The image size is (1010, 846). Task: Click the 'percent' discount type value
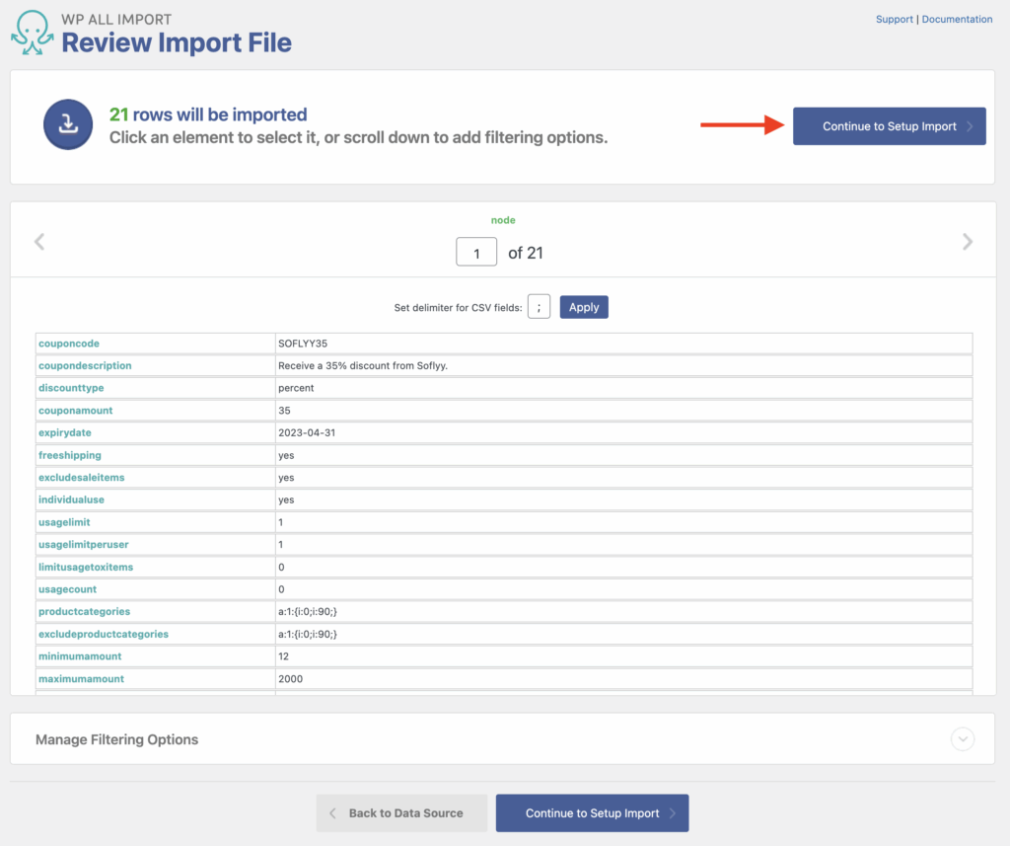pos(296,388)
